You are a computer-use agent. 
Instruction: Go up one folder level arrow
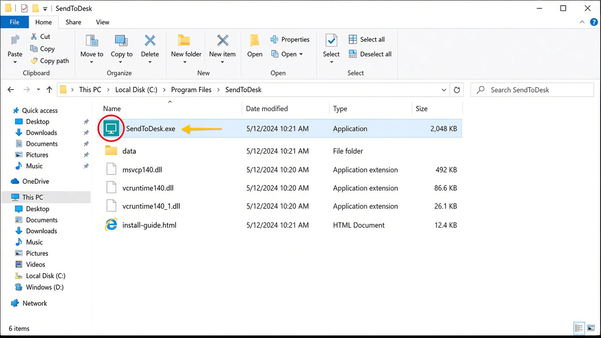click(x=49, y=90)
